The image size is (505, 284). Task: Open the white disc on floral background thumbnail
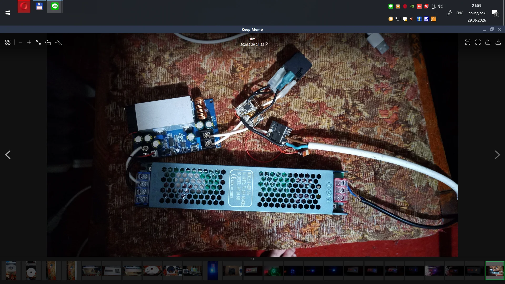(152, 270)
